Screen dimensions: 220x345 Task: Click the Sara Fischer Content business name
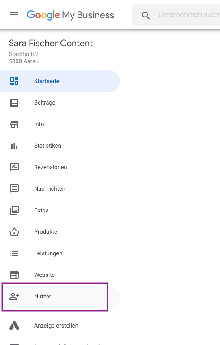pos(51,44)
